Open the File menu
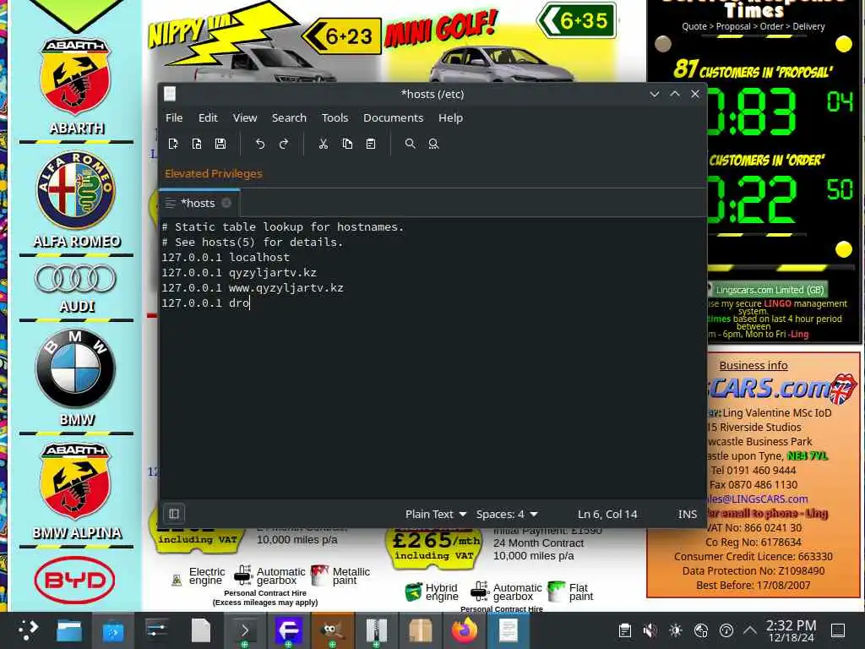The image size is (865, 649). tap(174, 118)
